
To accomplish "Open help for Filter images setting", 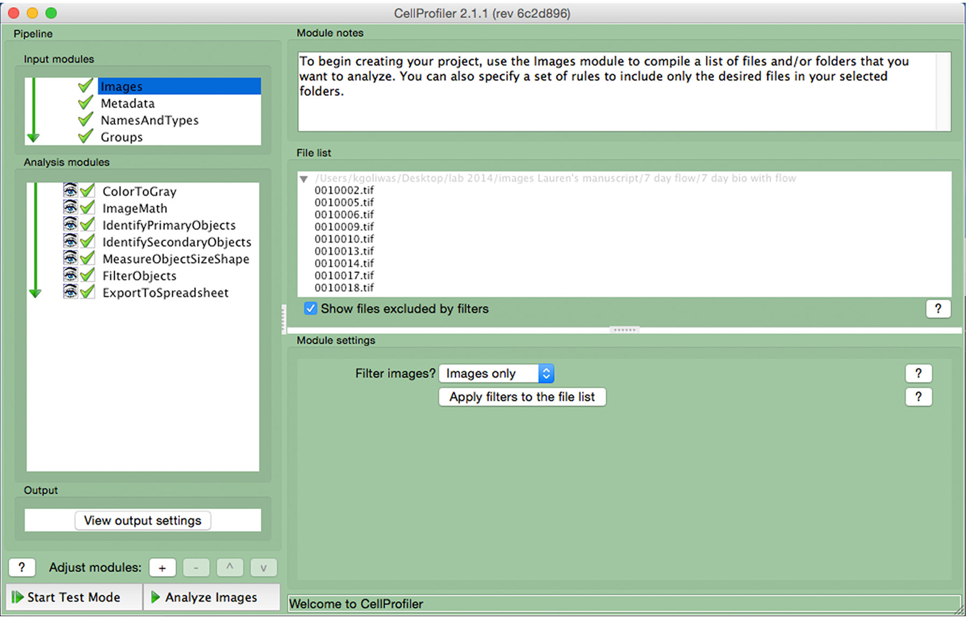I will click(918, 374).
